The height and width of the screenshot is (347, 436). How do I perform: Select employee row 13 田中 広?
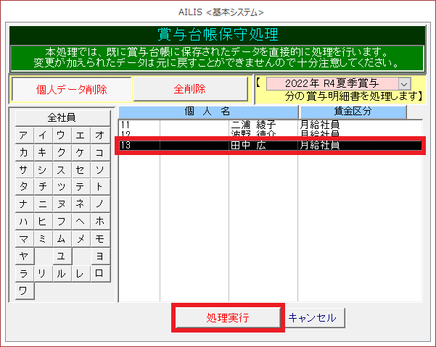click(268, 146)
